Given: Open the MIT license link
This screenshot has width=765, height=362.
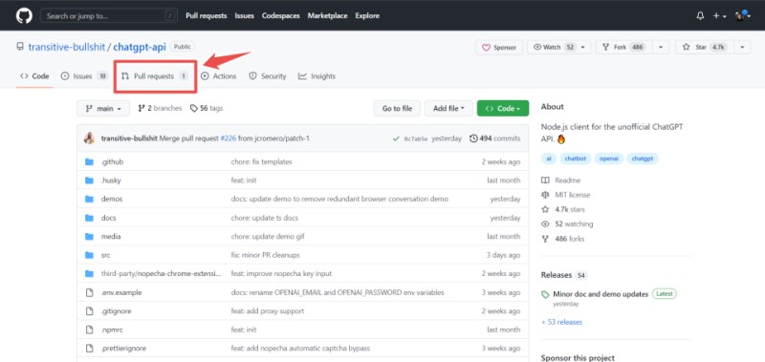Looking at the screenshot, I should coord(566,195).
